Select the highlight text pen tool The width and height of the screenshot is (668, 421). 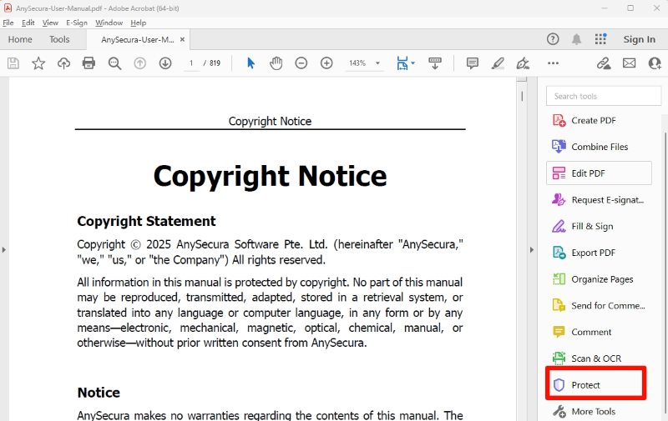[498, 63]
